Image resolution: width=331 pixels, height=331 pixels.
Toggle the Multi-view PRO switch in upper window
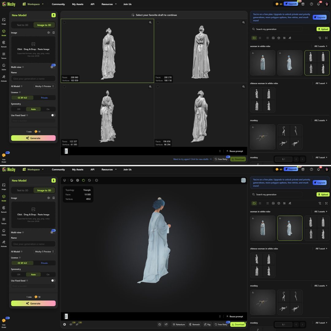click(x=53, y=67)
